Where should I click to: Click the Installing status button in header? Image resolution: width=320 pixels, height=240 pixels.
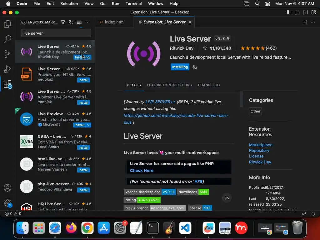pos(180,67)
